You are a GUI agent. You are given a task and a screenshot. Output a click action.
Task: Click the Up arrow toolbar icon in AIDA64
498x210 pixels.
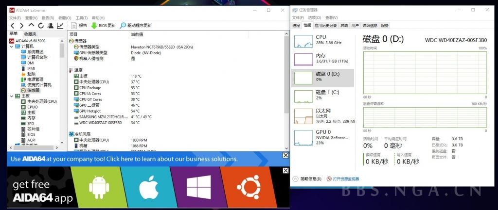(x=31, y=25)
